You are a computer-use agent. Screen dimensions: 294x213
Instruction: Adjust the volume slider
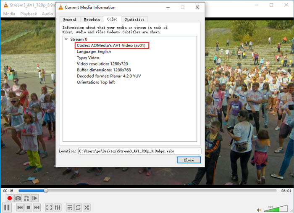tap(276, 208)
